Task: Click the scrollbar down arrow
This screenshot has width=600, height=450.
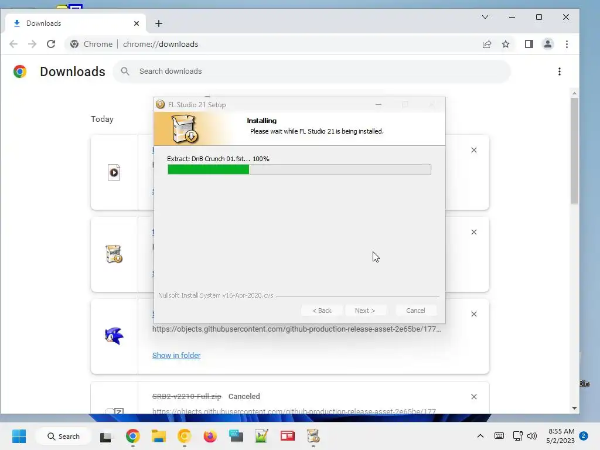Action: (574, 408)
